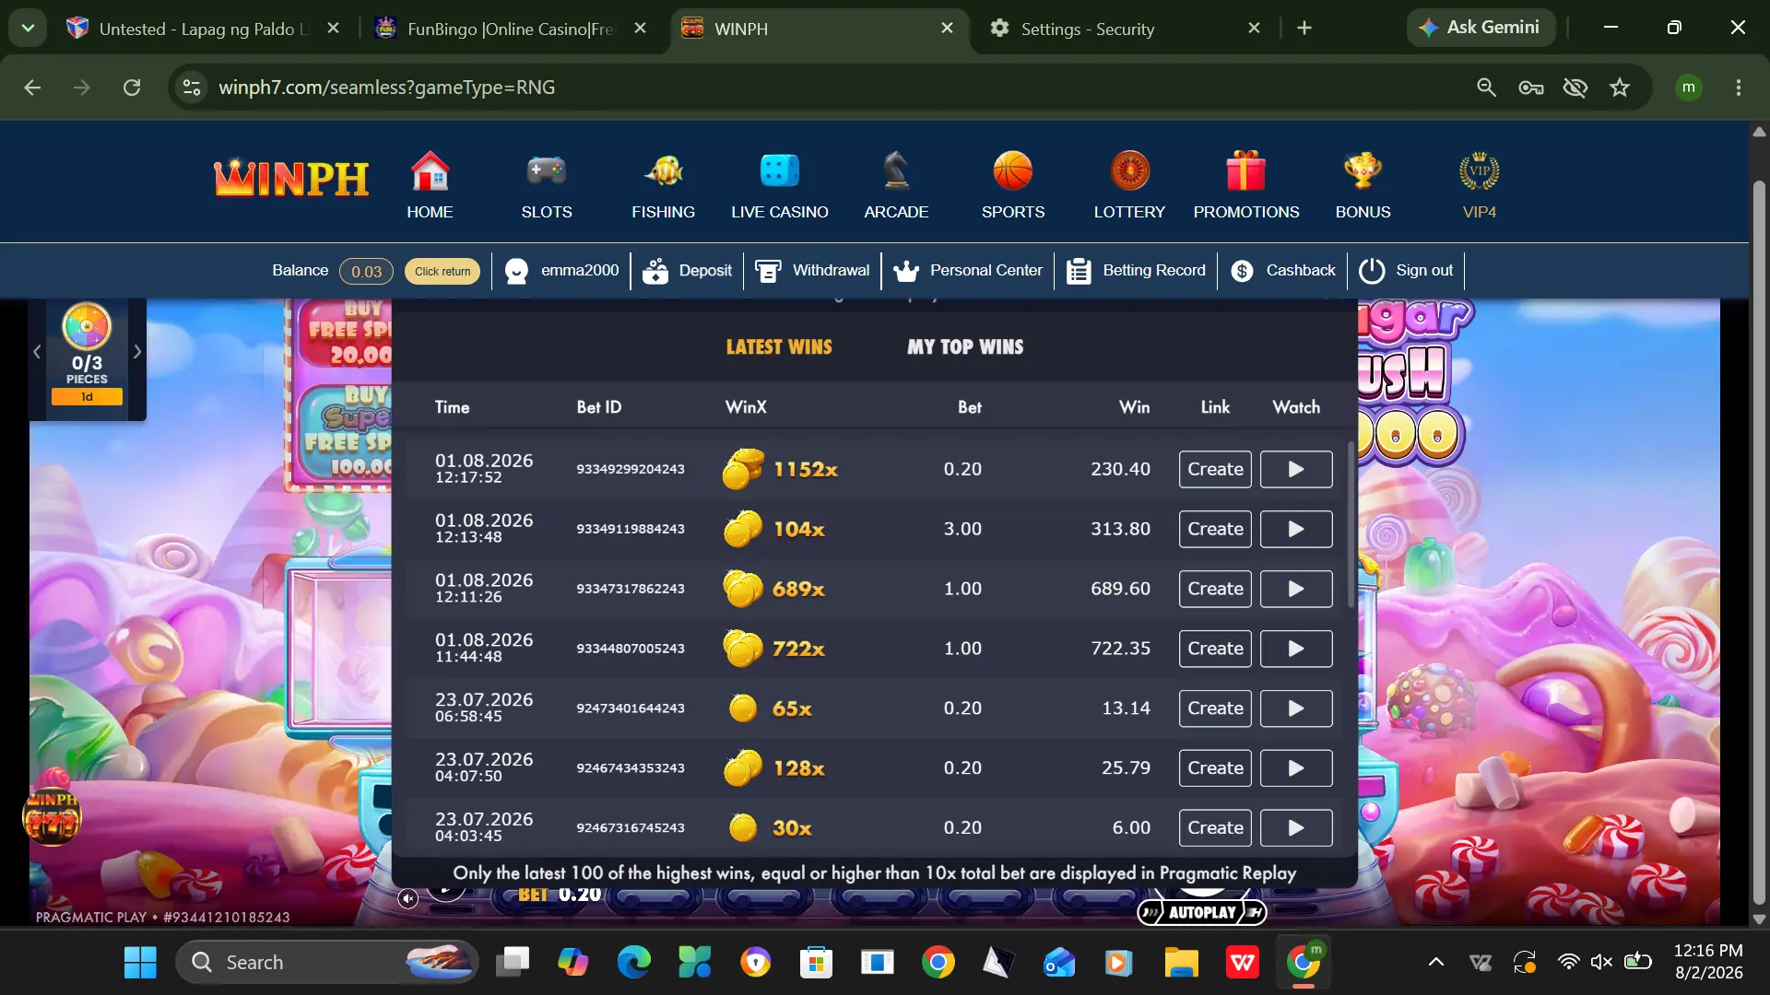
Task: Click the browser page vertical scrollbar
Action: point(1759,544)
